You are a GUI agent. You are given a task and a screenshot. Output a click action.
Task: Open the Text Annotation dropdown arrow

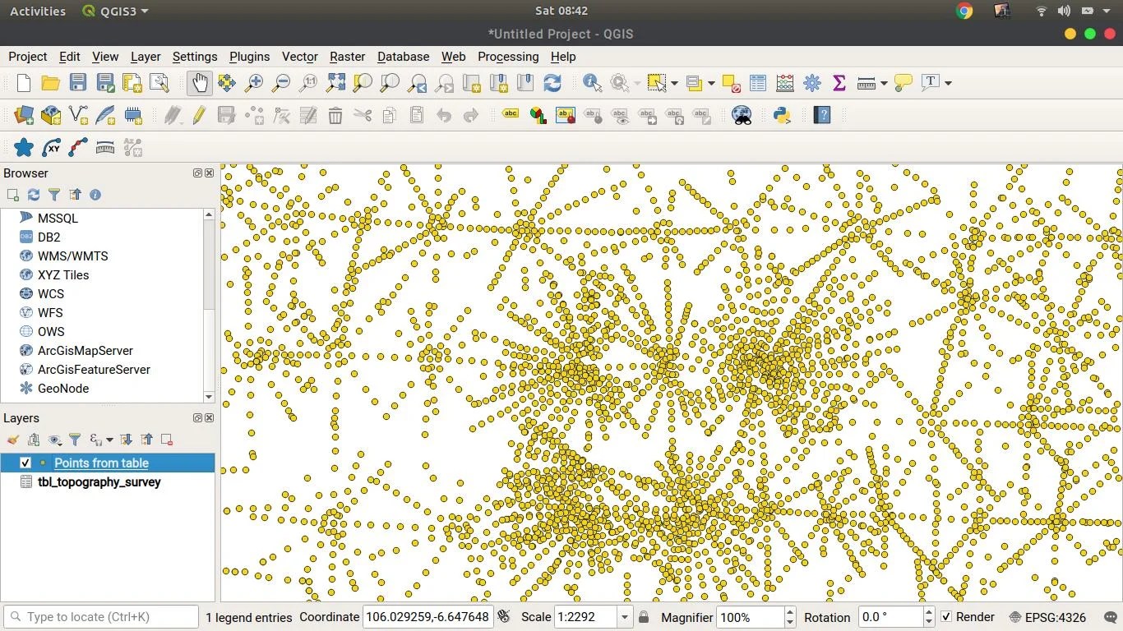948,83
